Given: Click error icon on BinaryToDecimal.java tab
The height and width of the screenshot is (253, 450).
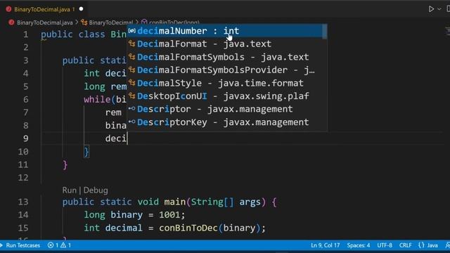Looking at the screenshot, I should coord(8,9).
